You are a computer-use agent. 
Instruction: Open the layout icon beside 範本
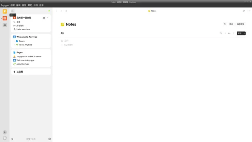[x=225, y=24]
